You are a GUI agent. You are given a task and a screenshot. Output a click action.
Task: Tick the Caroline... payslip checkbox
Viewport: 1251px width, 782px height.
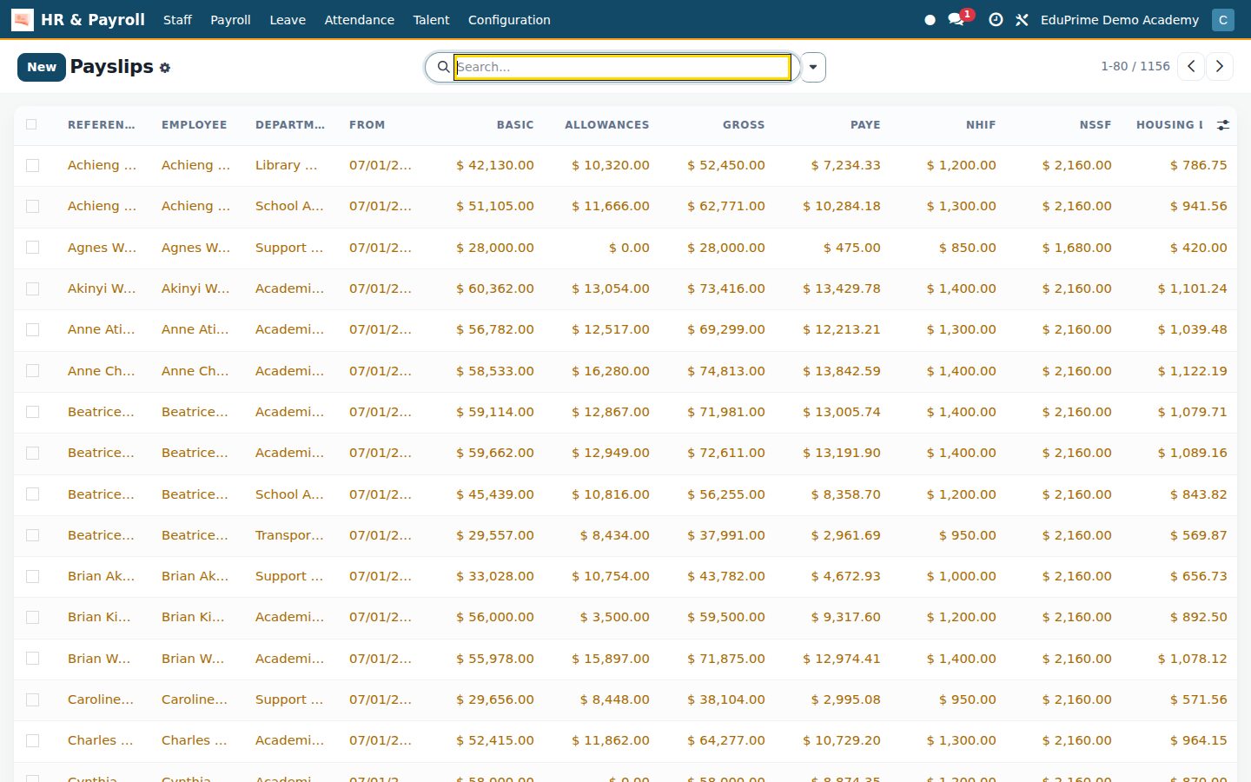click(32, 699)
